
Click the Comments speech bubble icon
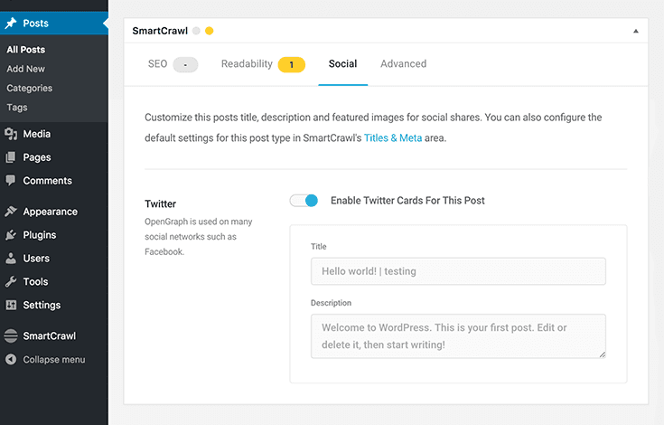pos(11,180)
